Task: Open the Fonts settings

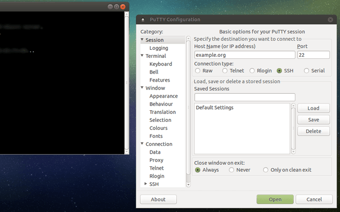Action: pos(156,136)
